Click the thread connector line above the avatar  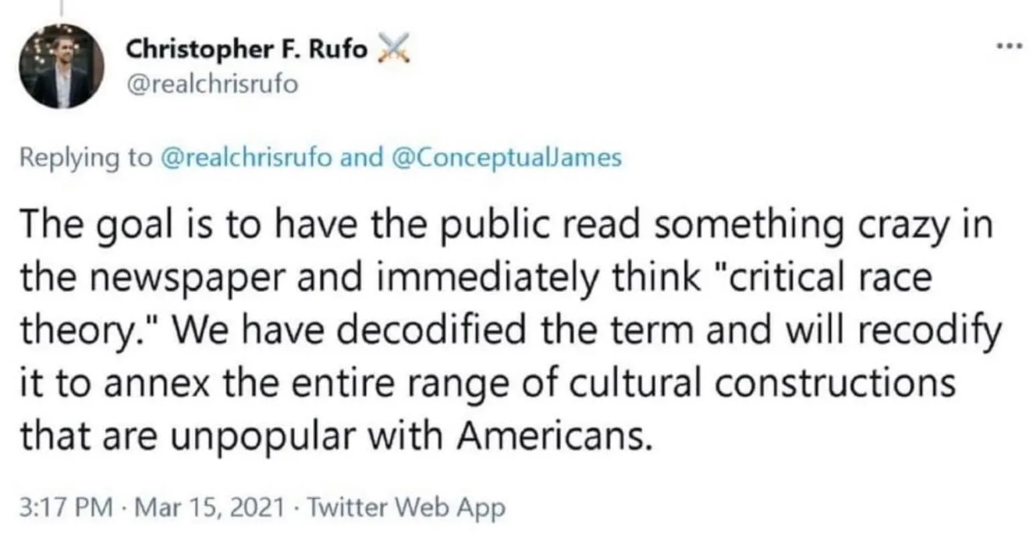click(62, 7)
